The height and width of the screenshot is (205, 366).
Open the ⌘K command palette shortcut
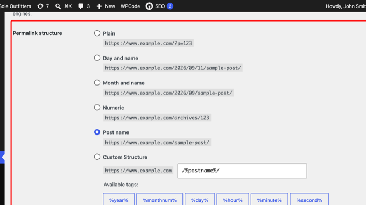coord(68,6)
